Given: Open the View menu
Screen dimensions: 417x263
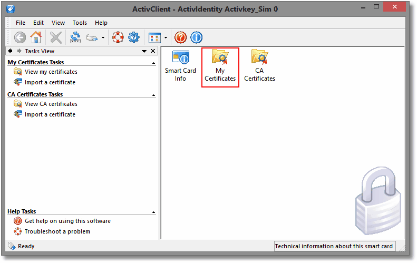Looking at the screenshot, I should click(x=58, y=23).
